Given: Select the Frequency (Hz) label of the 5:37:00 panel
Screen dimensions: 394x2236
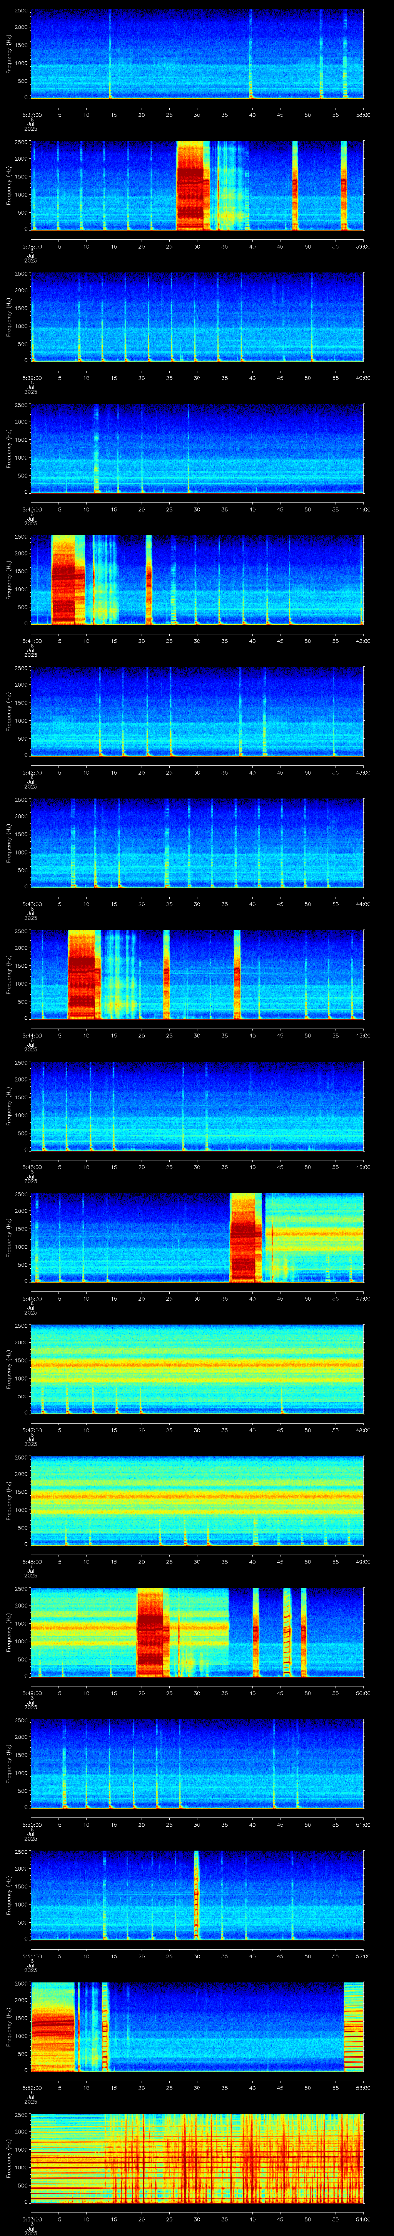Looking at the screenshot, I should (x=9, y=54).
